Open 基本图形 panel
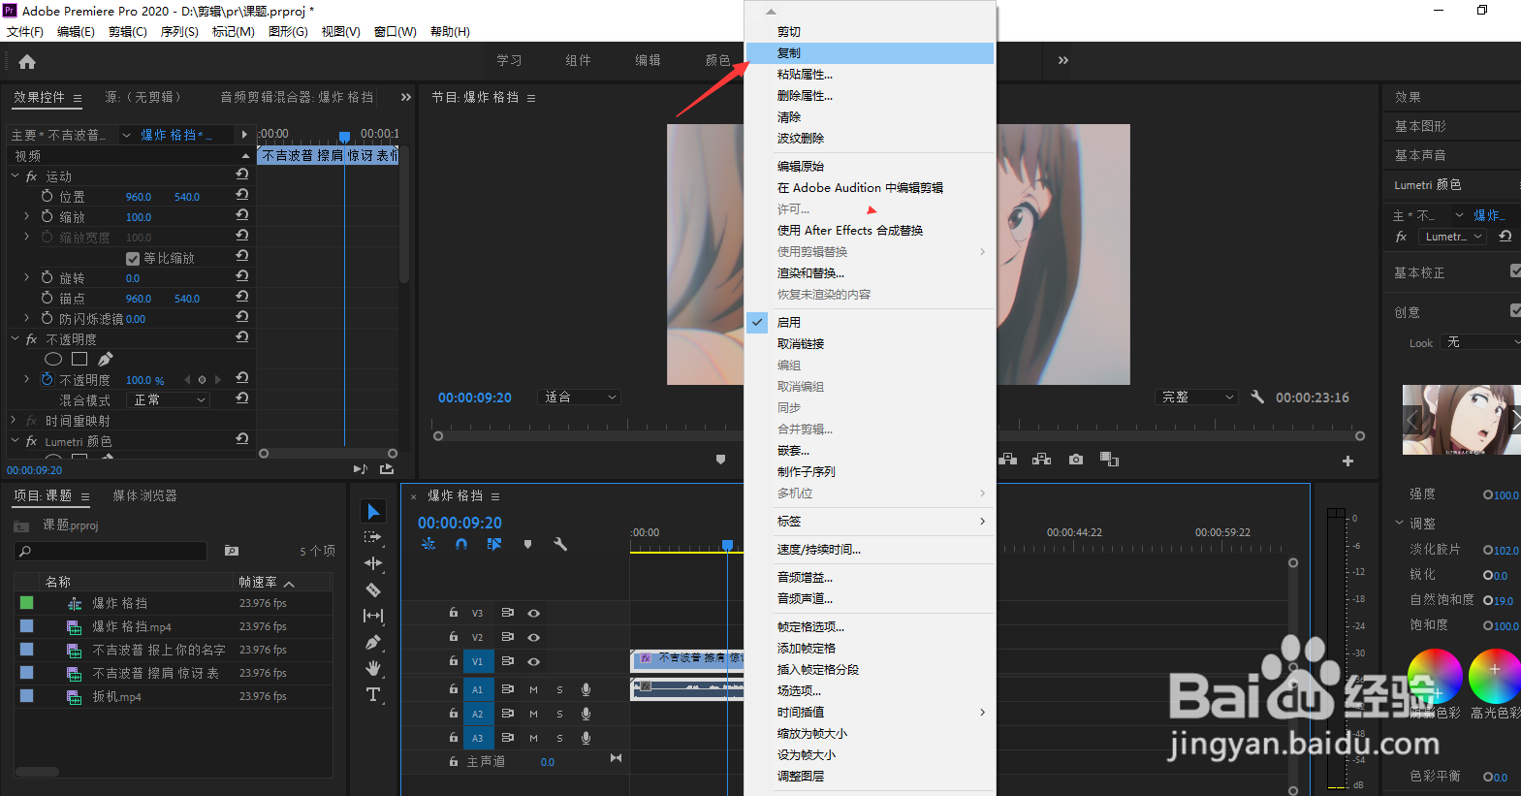The width and height of the screenshot is (1521, 796). tap(1420, 126)
